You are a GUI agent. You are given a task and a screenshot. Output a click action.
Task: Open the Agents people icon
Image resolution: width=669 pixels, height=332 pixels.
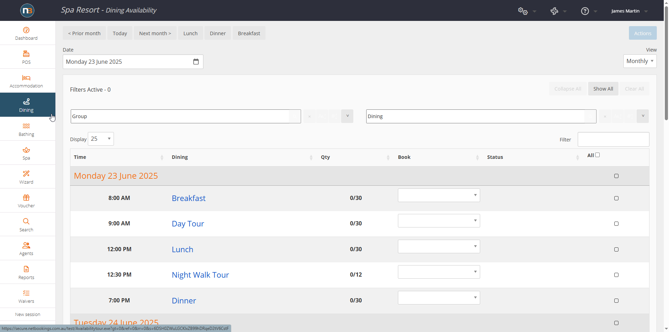(x=26, y=245)
